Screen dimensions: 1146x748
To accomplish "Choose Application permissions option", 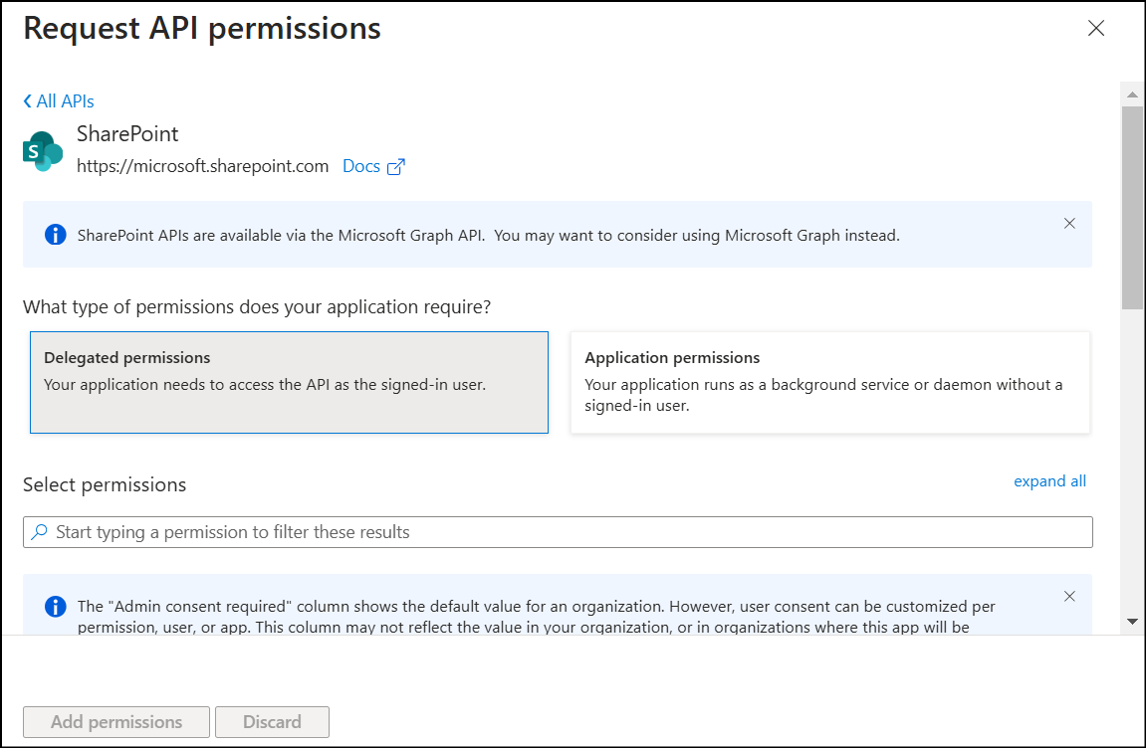I will click(x=829, y=382).
